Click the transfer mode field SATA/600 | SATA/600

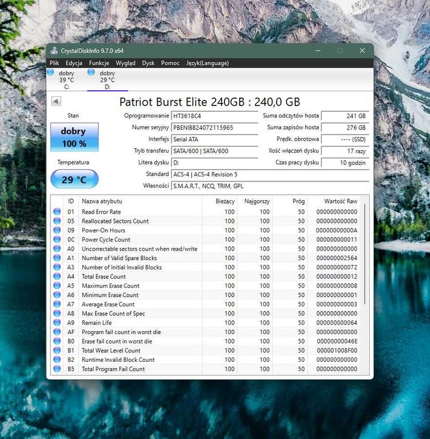(214, 151)
